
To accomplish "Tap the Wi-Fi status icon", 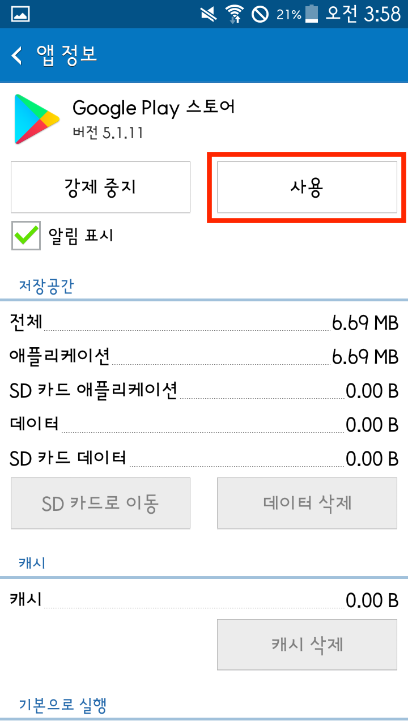I will click(234, 14).
